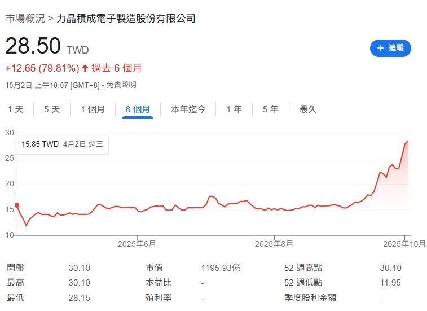Select the 5 天 range tab
The height and width of the screenshot is (311, 427).
click(x=52, y=109)
